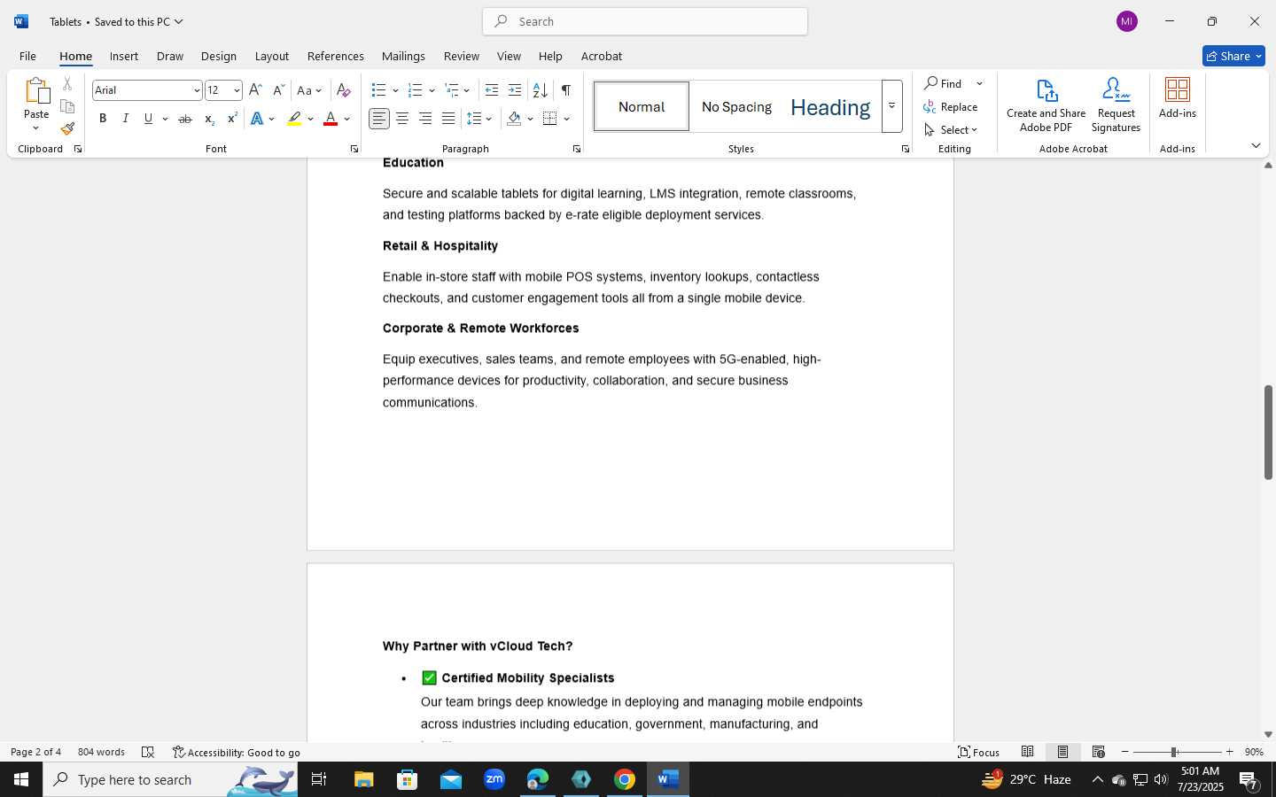This screenshot has height=797, width=1276.
Task: Open Styles pane launcher
Action: click(905, 149)
